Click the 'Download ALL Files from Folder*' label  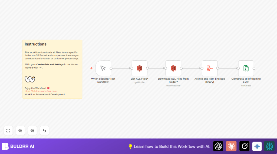point(173,80)
